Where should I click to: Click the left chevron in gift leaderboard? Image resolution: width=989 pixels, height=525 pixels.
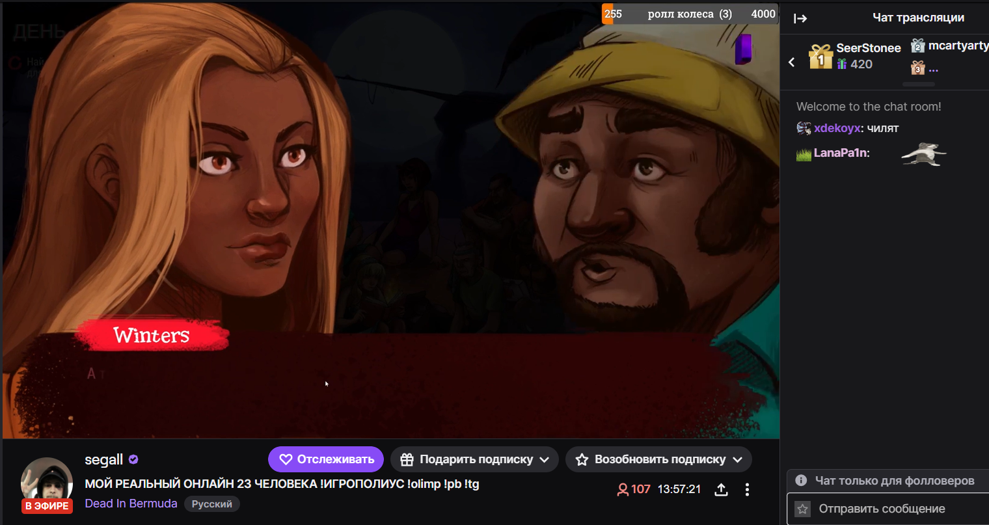tap(792, 62)
